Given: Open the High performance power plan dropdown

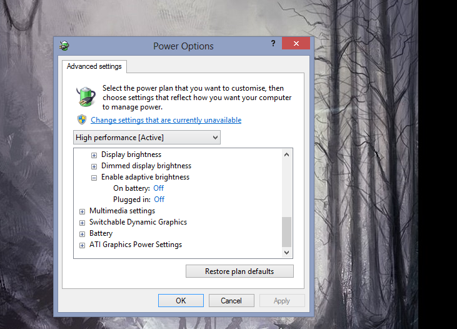Looking at the screenshot, I should (x=146, y=138).
